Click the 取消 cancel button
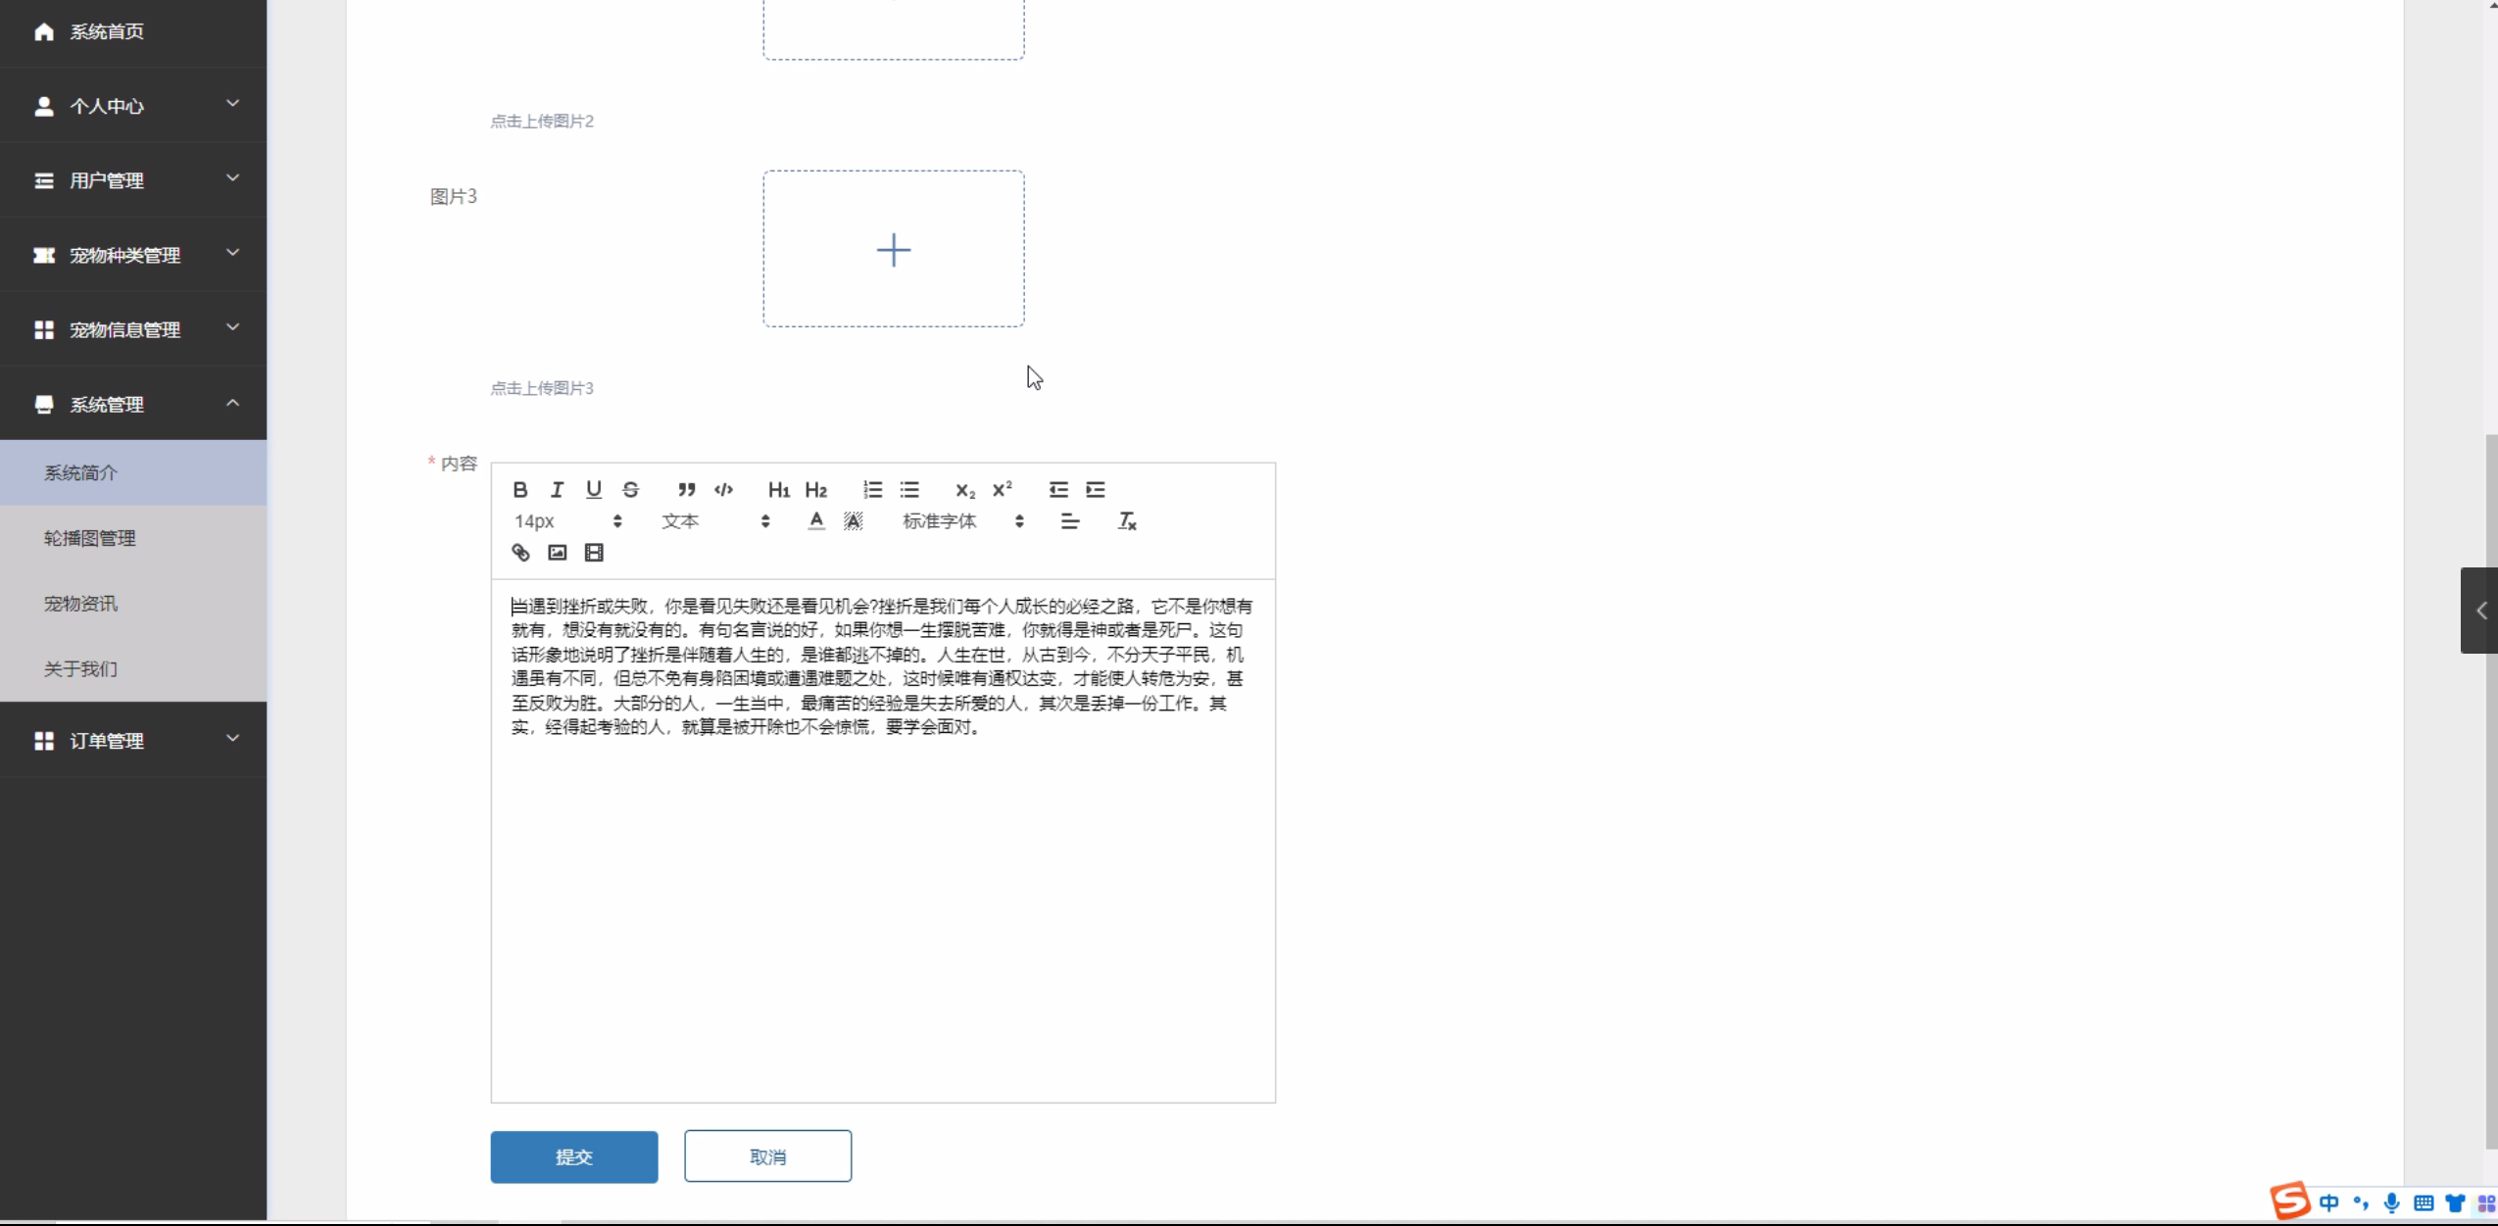 [767, 1156]
